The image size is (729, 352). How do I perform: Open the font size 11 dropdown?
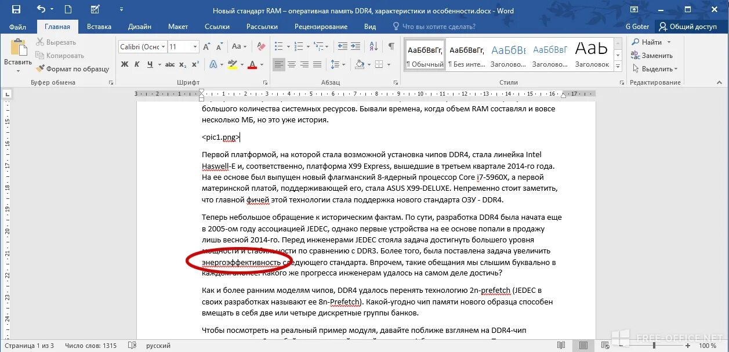[195, 46]
